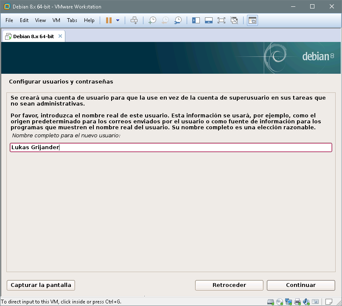Click the network adapter status icon

(x=289, y=302)
